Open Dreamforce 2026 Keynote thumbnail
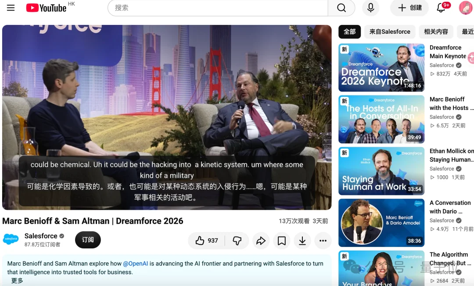The height and width of the screenshot is (286, 474). [381, 67]
